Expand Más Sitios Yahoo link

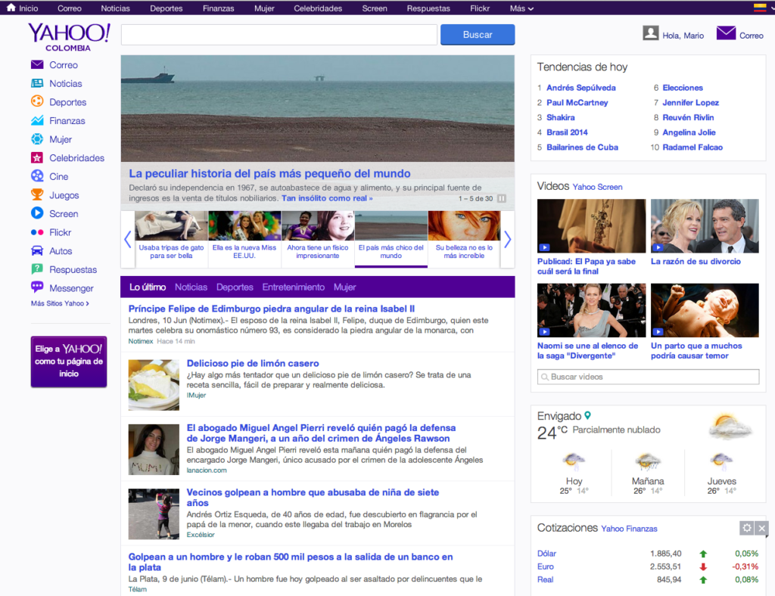(60, 304)
